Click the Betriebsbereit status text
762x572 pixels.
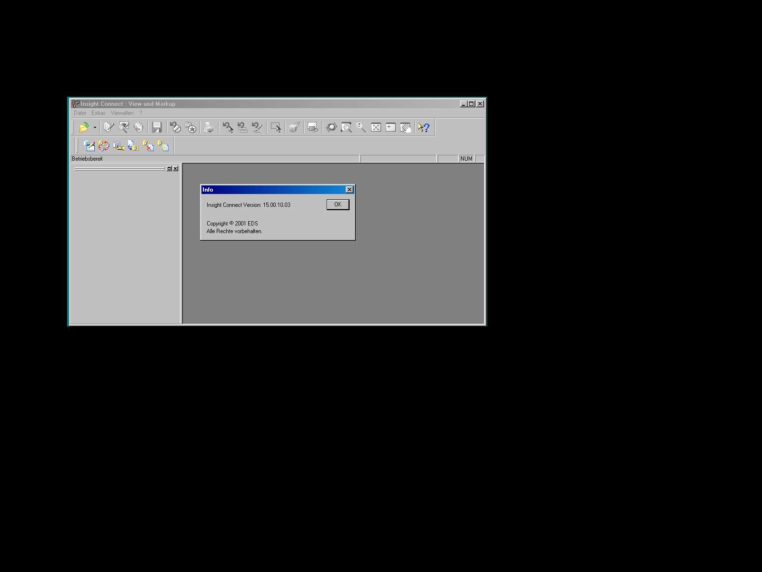click(x=87, y=159)
